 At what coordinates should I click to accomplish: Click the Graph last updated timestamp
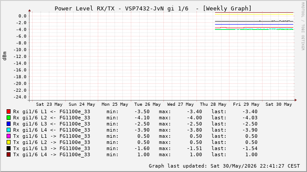(224, 166)
